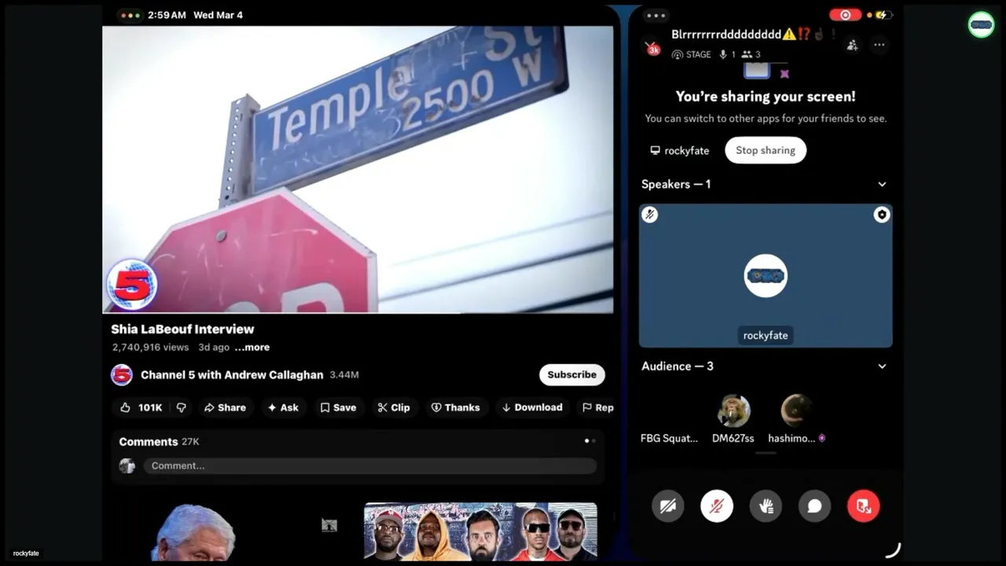Image resolution: width=1006 pixels, height=566 pixels.
Task: Tap the muted mic badge on the speaker tile
Action: click(650, 215)
